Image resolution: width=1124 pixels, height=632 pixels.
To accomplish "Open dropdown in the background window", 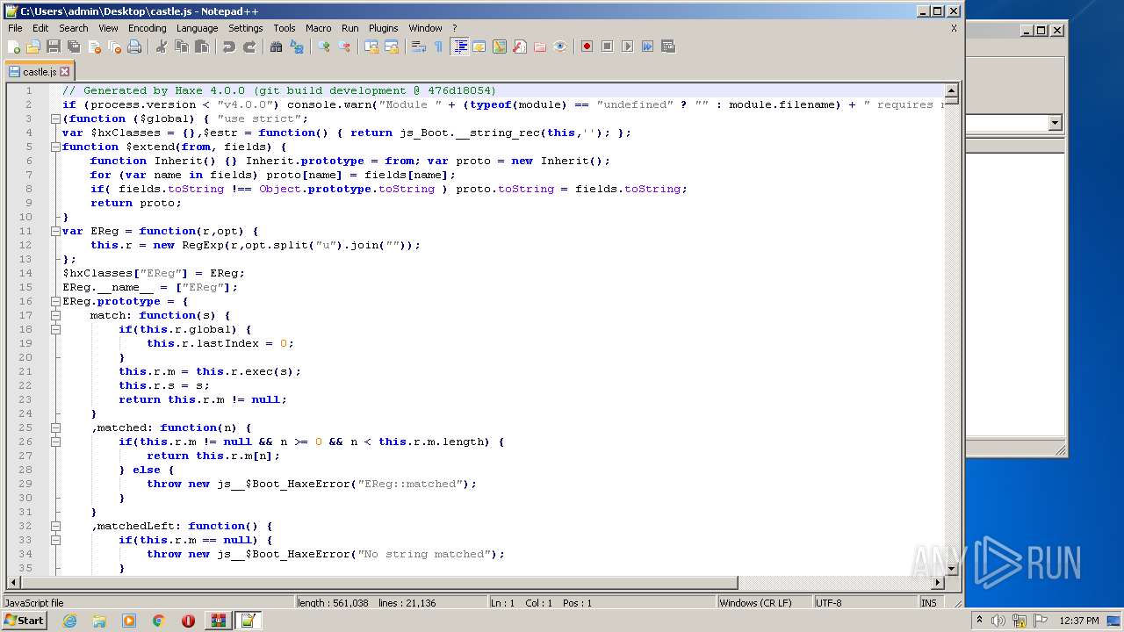I will [1056, 124].
